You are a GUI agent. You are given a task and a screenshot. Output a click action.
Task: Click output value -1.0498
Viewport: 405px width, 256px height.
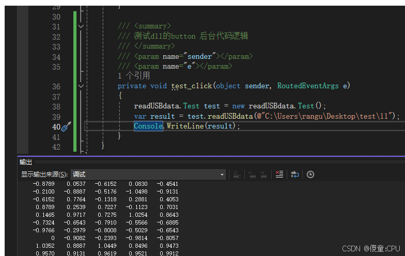click(x=136, y=191)
